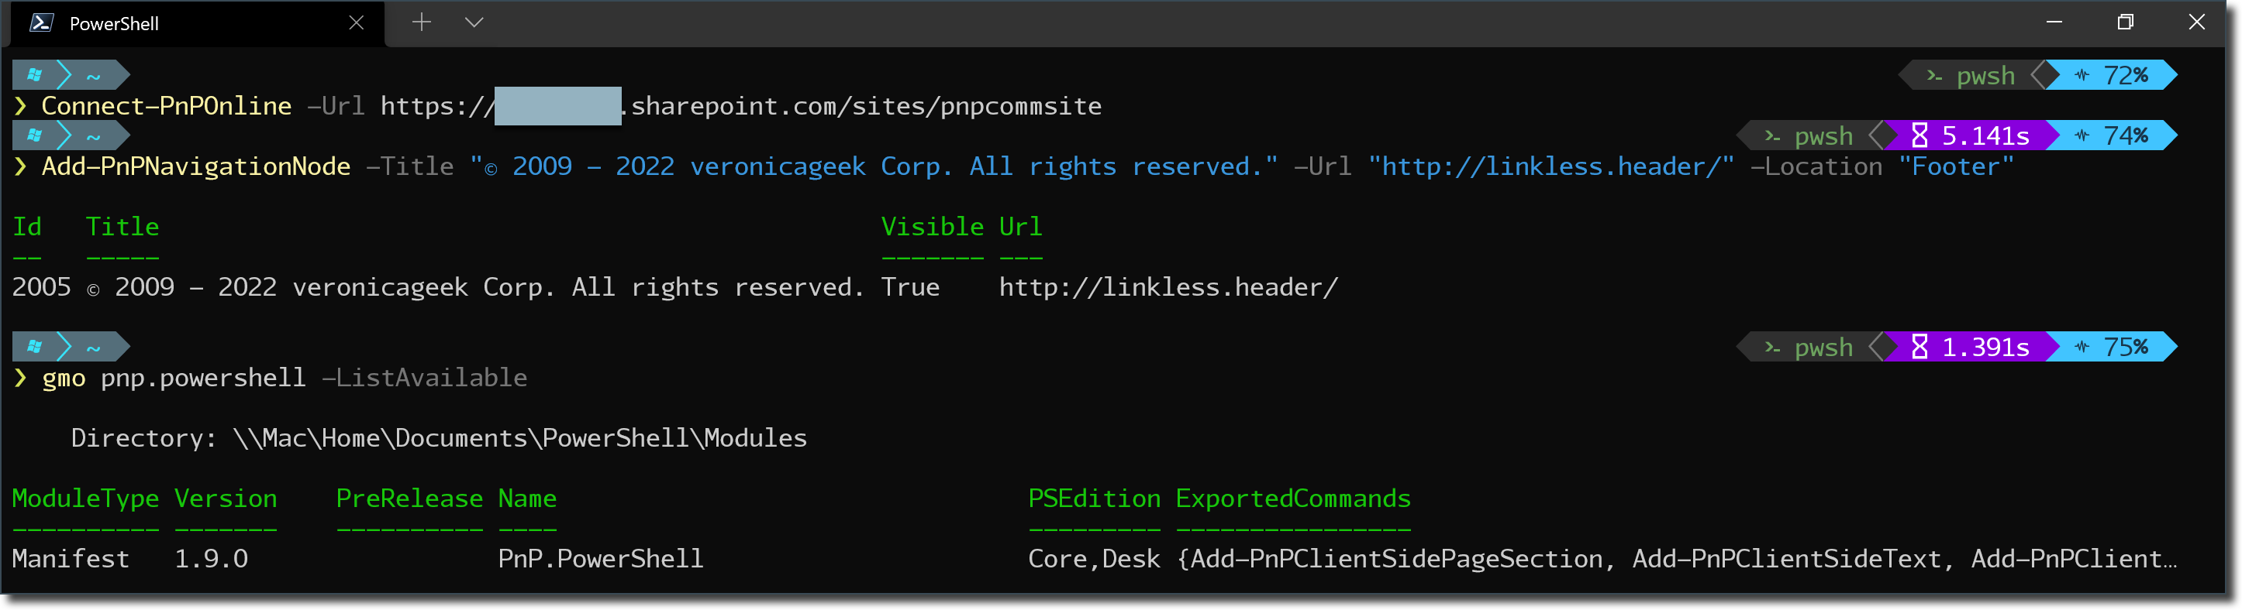Click the Windows logo segment in the first prompt
Viewport: 2242px width, 610px height.
click(x=33, y=75)
